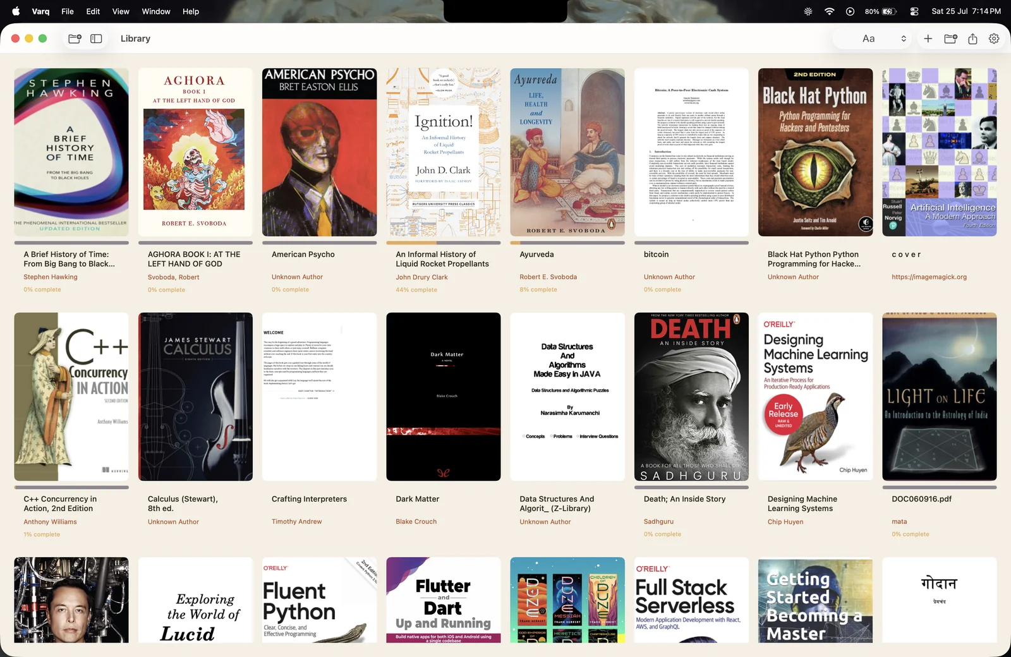Open the Edit menu
1011x657 pixels.
(x=93, y=11)
